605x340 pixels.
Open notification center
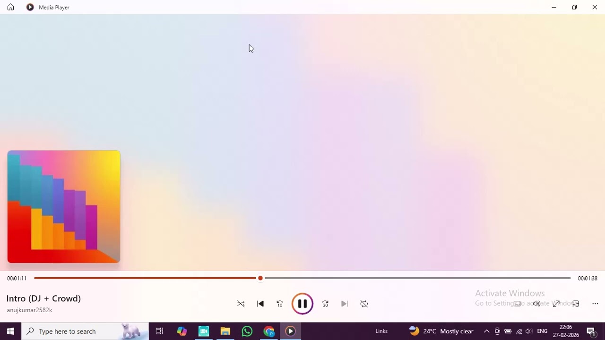click(x=591, y=331)
